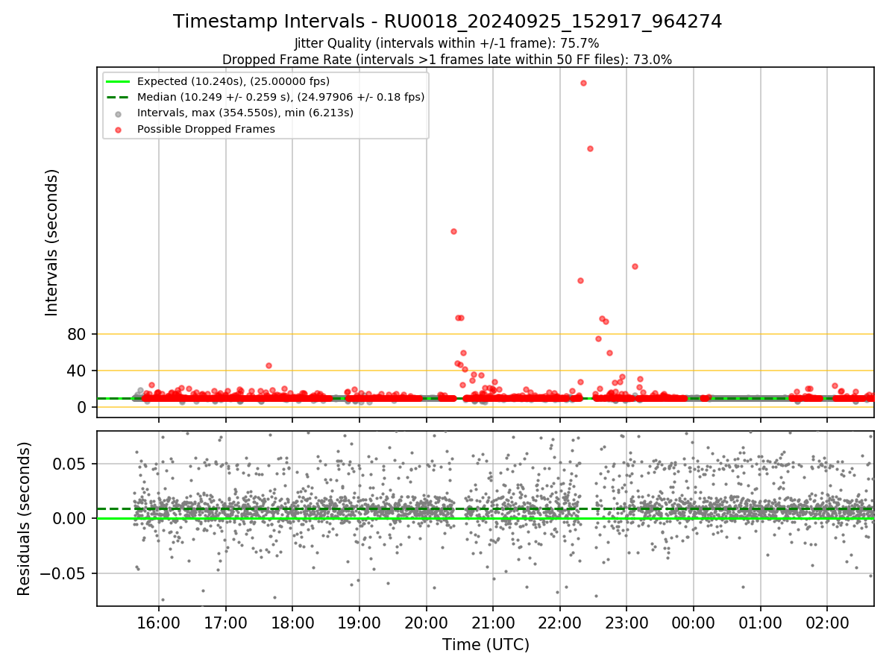The width and height of the screenshot is (895, 671).
Task: Click the 0 tick on the intervals axis
Action: [x=83, y=407]
